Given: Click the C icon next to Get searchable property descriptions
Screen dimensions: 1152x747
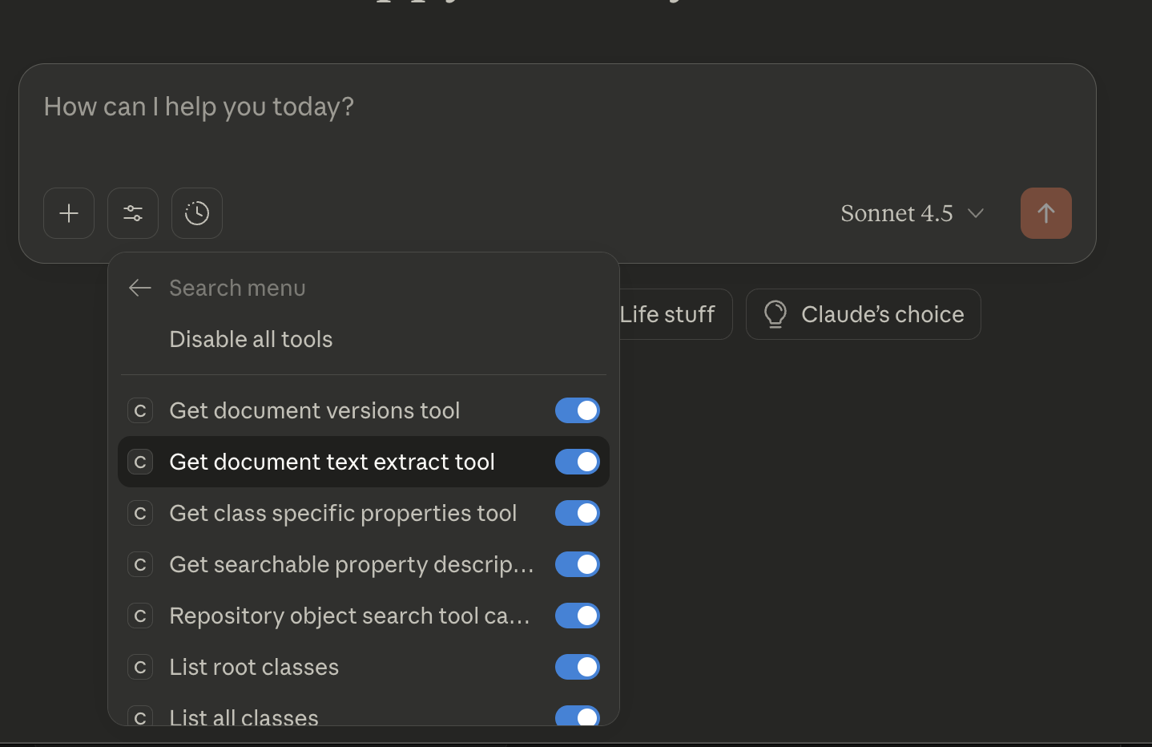Looking at the screenshot, I should point(139,564).
